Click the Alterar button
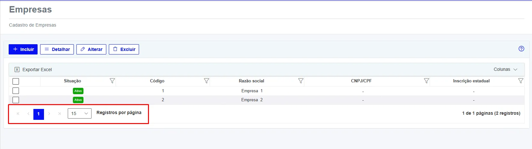Image resolution: width=532 pixels, height=149 pixels. click(91, 49)
